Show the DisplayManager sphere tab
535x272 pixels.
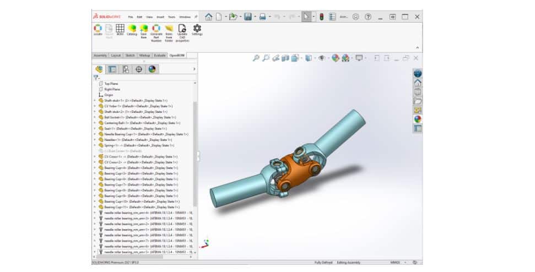(x=152, y=69)
